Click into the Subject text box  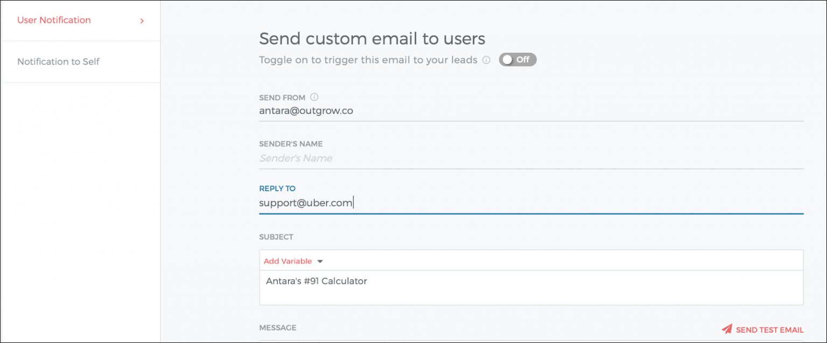[530, 287]
